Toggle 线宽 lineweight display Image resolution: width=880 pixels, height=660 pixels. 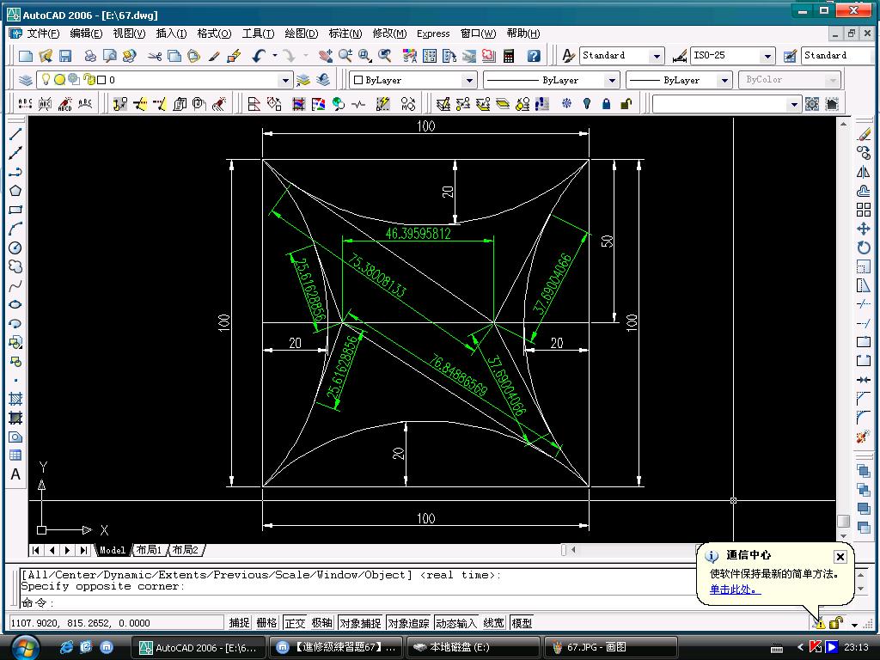[494, 623]
